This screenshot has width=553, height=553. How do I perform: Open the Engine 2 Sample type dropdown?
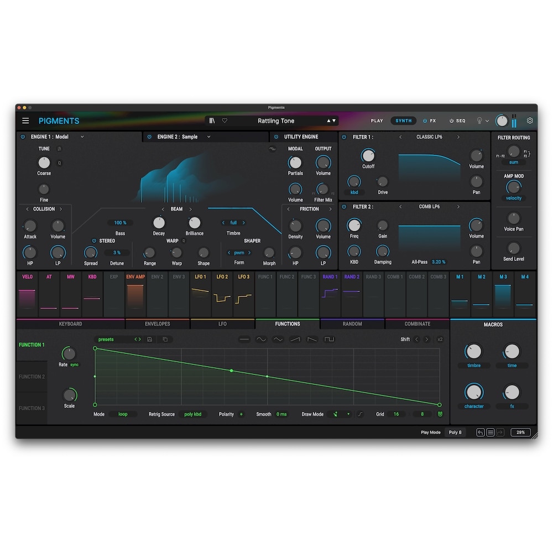coord(208,137)
